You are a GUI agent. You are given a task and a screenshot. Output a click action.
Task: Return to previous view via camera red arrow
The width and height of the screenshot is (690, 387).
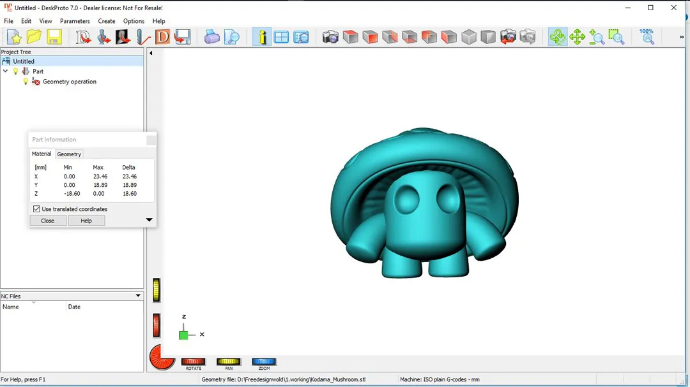tap(508, 38)
